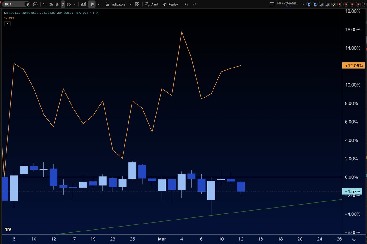Expand the layout management dropdown
This screenshot has height=244, width=367.
point(303,4)
